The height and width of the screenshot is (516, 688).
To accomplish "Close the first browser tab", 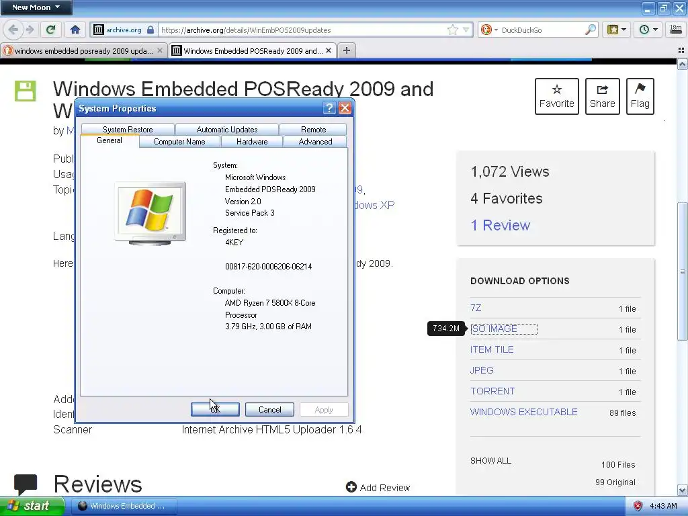I will (160, 51).
